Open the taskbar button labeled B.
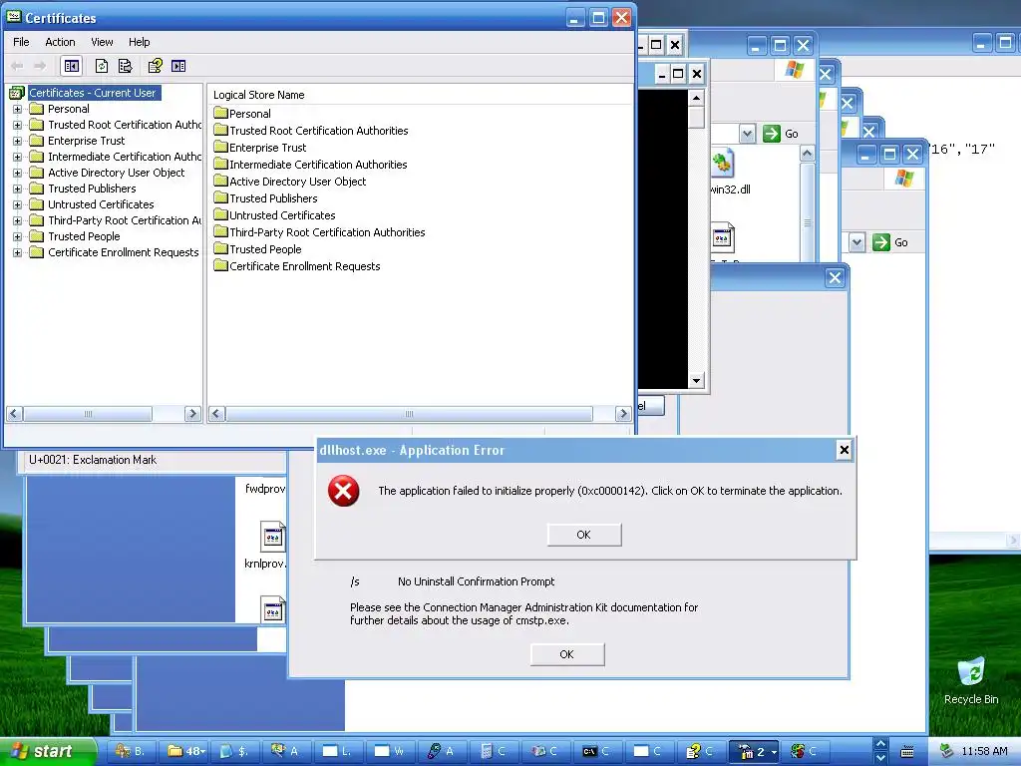1021x766 pixels. 131,751
